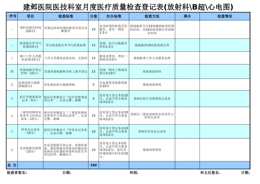Click the cell 现场查看资料
Screen dimensions: 260x184
(x=152, y=150)
